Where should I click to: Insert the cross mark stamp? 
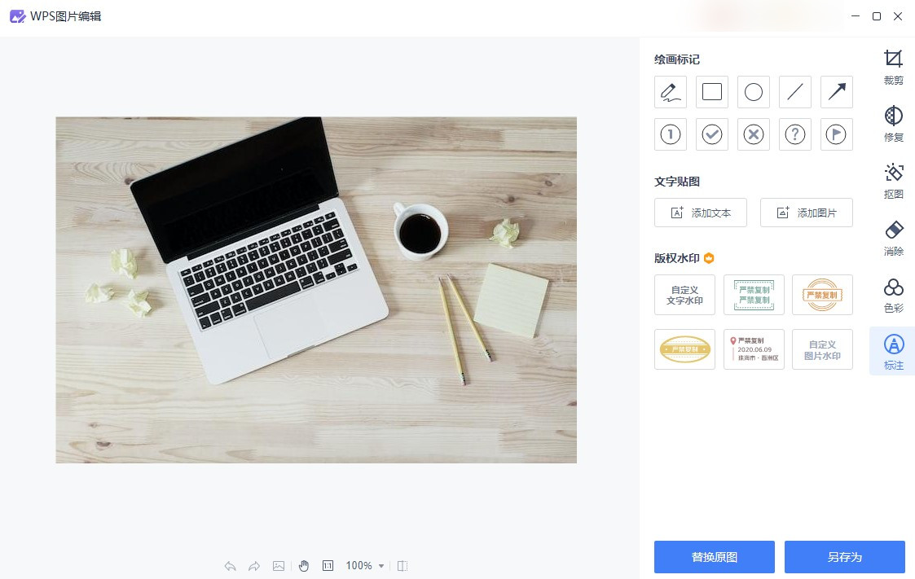[754, 134]
